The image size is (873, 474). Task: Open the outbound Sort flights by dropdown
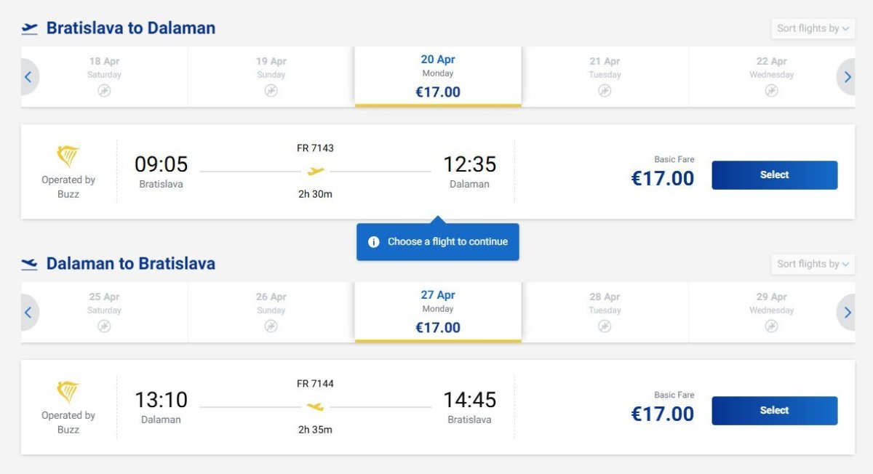click(x=813, y=28)
